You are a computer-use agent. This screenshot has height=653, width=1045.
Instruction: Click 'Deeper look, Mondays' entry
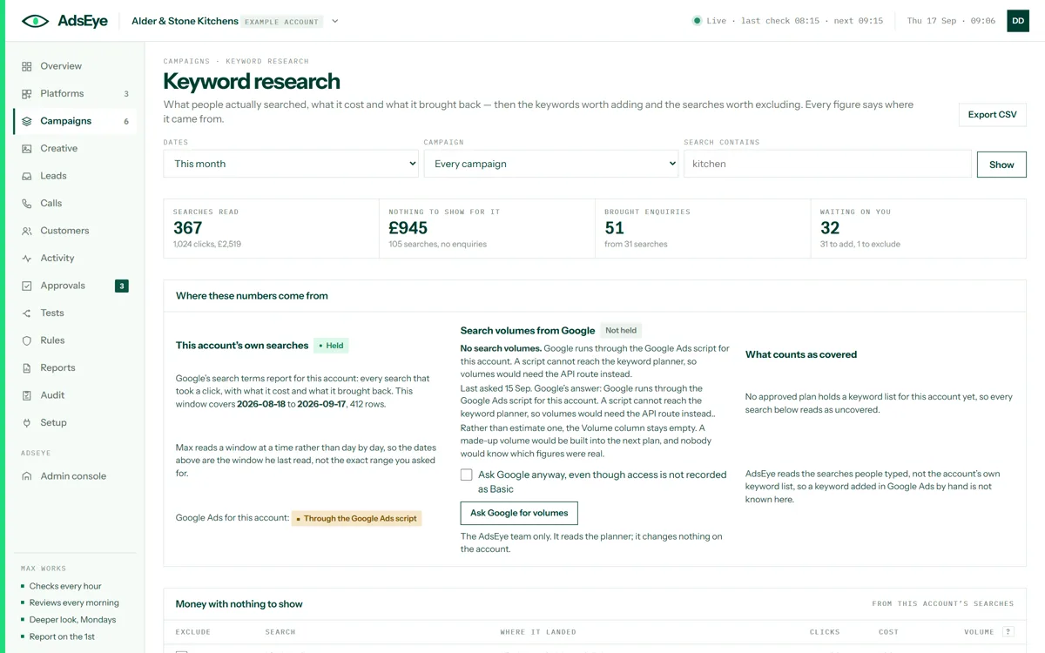tap(72, 620)
